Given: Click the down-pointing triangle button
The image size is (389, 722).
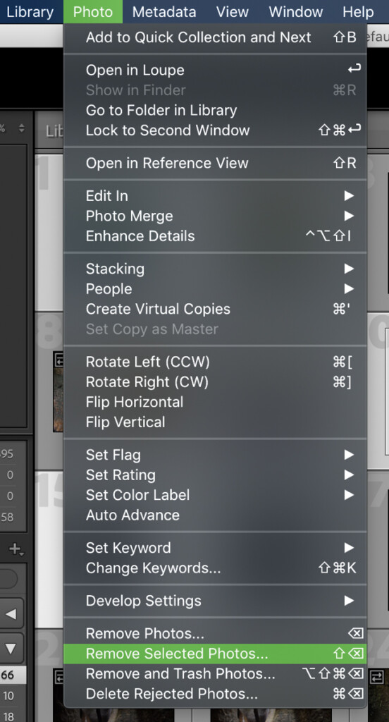Looking at the screenshot, I should point(11,649).
